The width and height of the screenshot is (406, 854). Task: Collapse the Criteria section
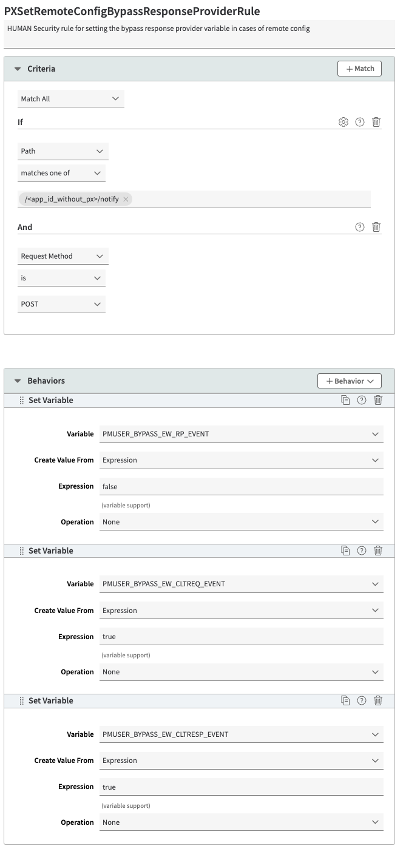click(x=18, y=69)
